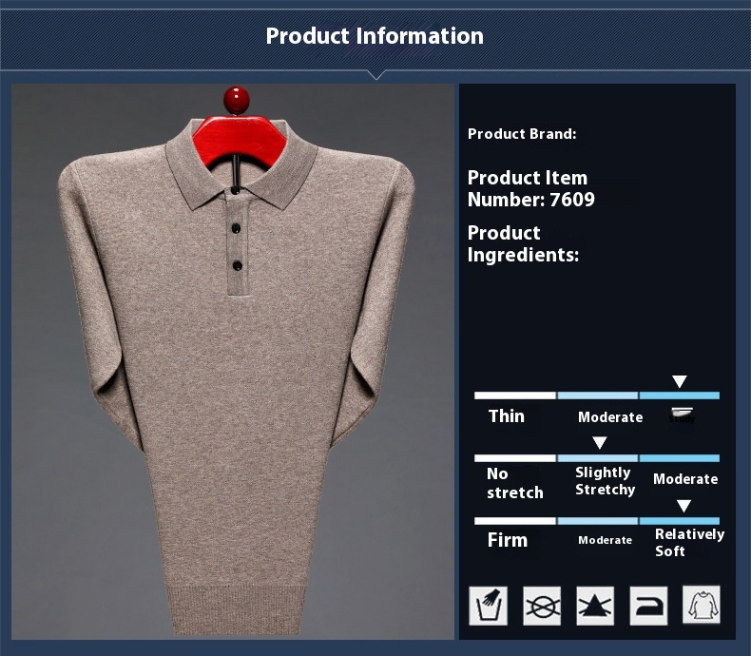Click the Product Brand label
The height and width of the screenshot is (656, 751).
[x=522, y=134]
